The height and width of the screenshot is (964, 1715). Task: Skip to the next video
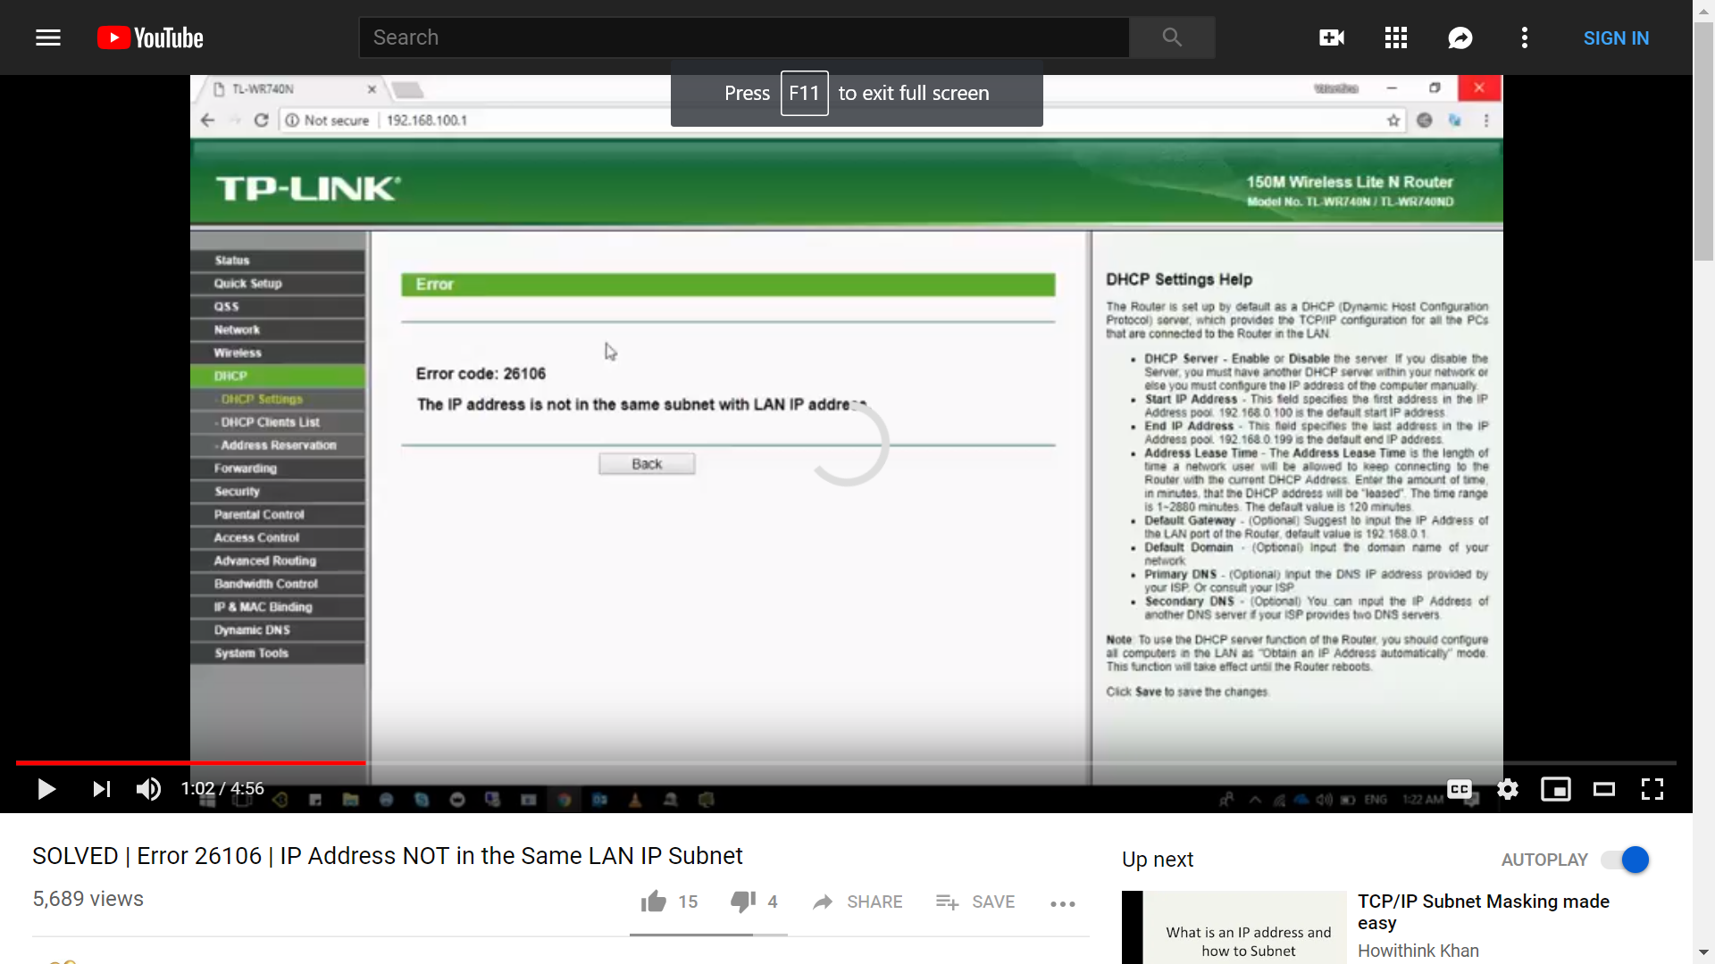(x=102, y=789)
